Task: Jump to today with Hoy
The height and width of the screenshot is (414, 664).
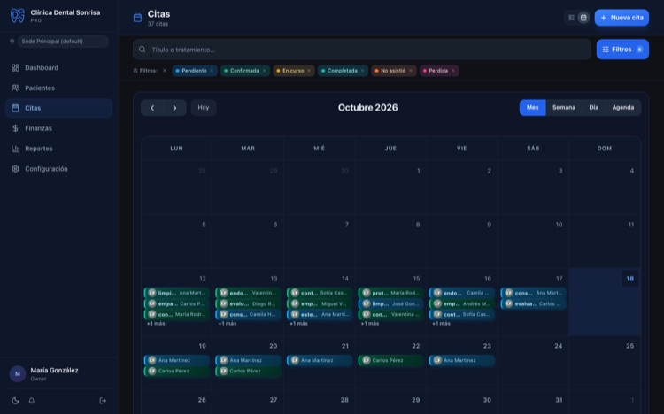Action: 204,108
